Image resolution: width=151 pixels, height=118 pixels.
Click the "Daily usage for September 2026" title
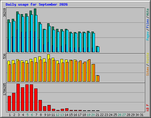[x=37, y=4]
